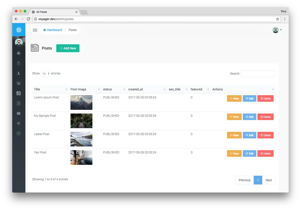
Task: View the Lorem Ipsum Post
Action: (x=234, y=98)
